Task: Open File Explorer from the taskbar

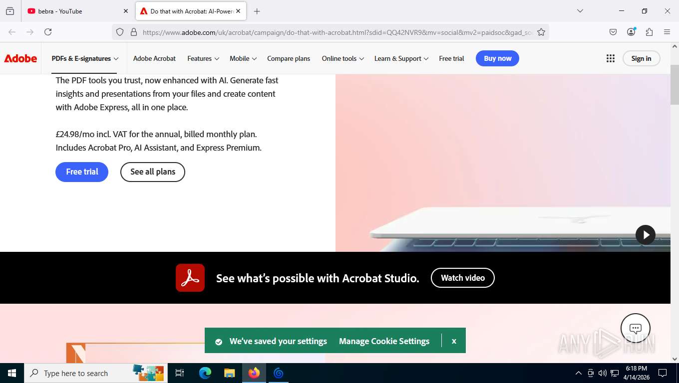Action: (x=229, y=373)
